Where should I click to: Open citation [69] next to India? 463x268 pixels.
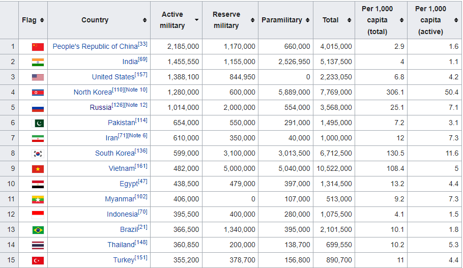point(142,59)
